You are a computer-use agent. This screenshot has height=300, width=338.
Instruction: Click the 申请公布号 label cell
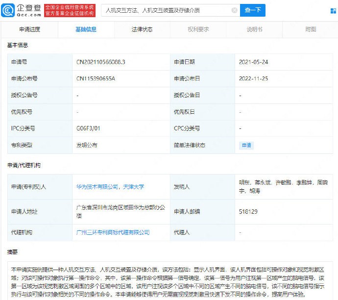click(40, 78)
